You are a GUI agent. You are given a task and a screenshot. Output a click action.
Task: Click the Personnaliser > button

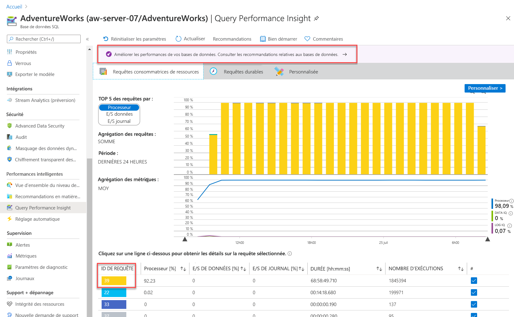point(485,88)
